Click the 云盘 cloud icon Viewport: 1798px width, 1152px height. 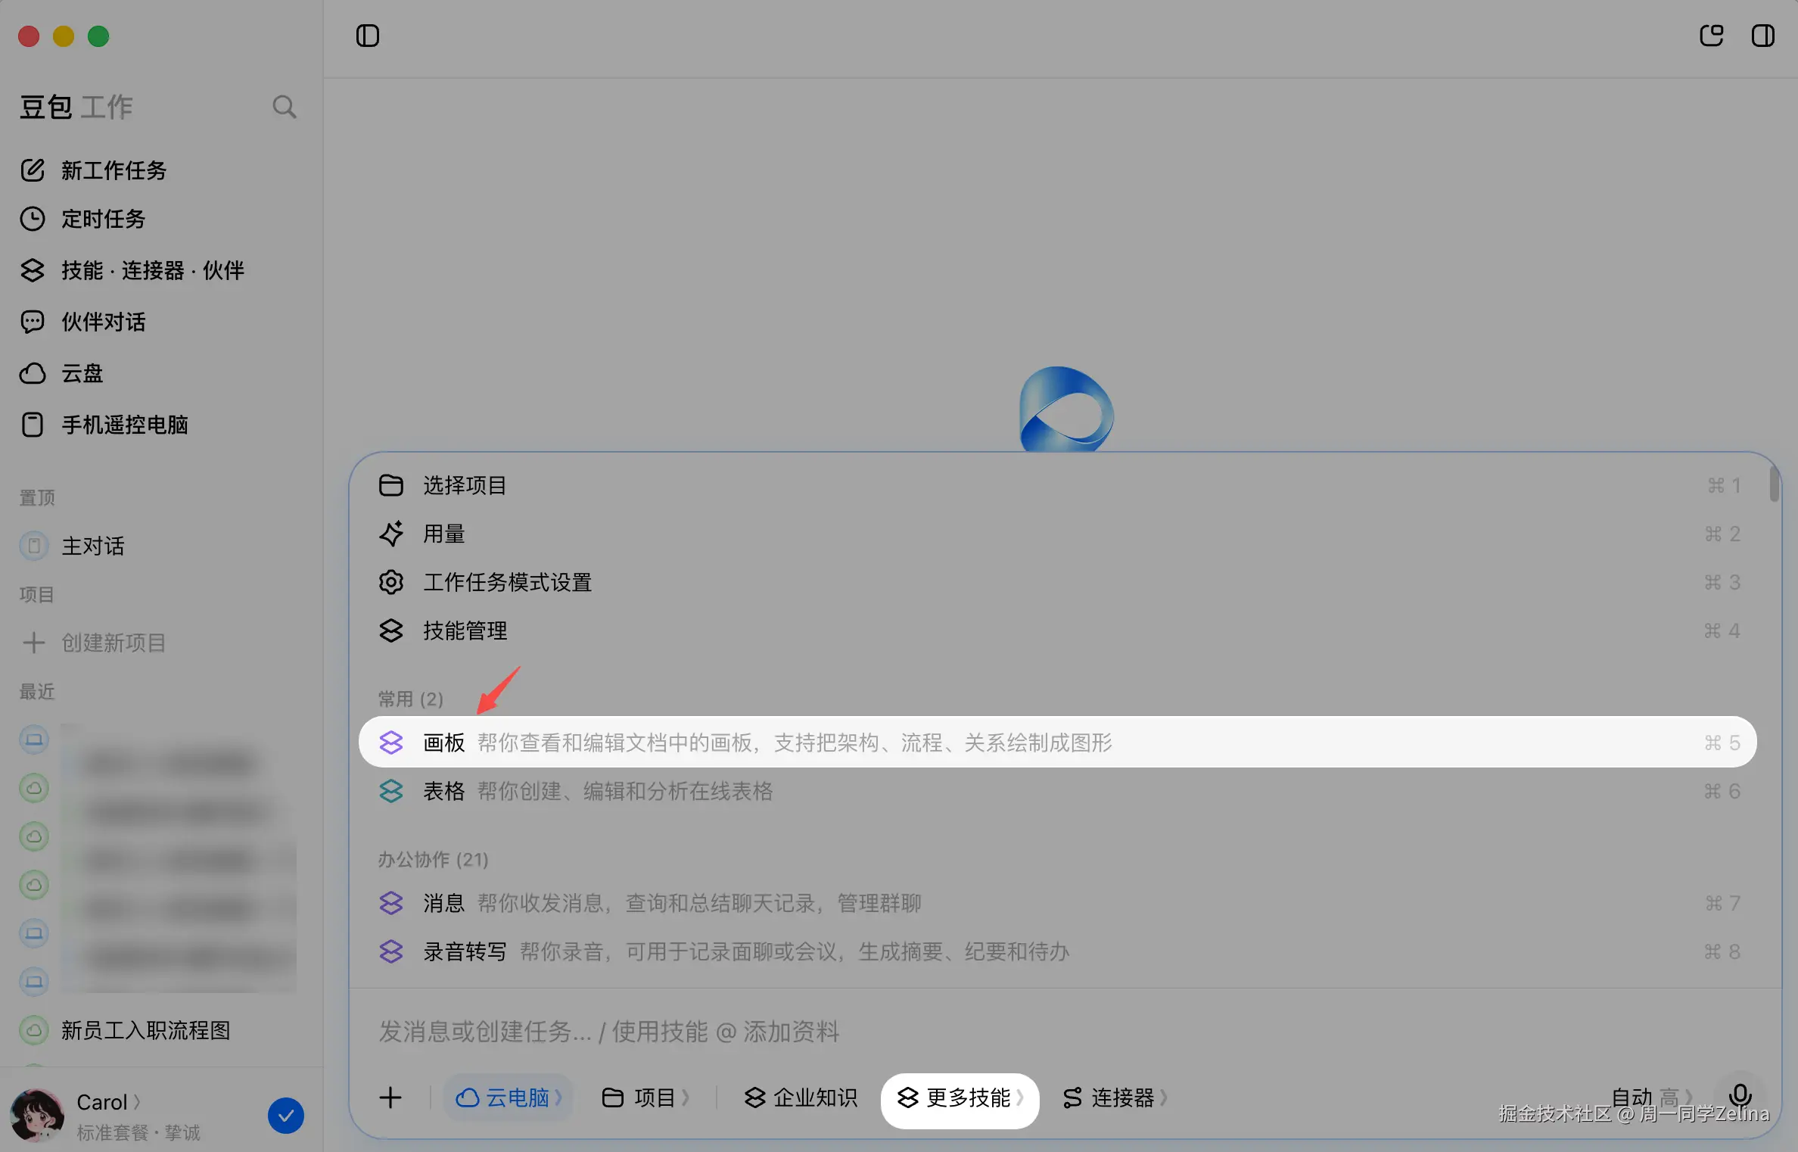33,373
